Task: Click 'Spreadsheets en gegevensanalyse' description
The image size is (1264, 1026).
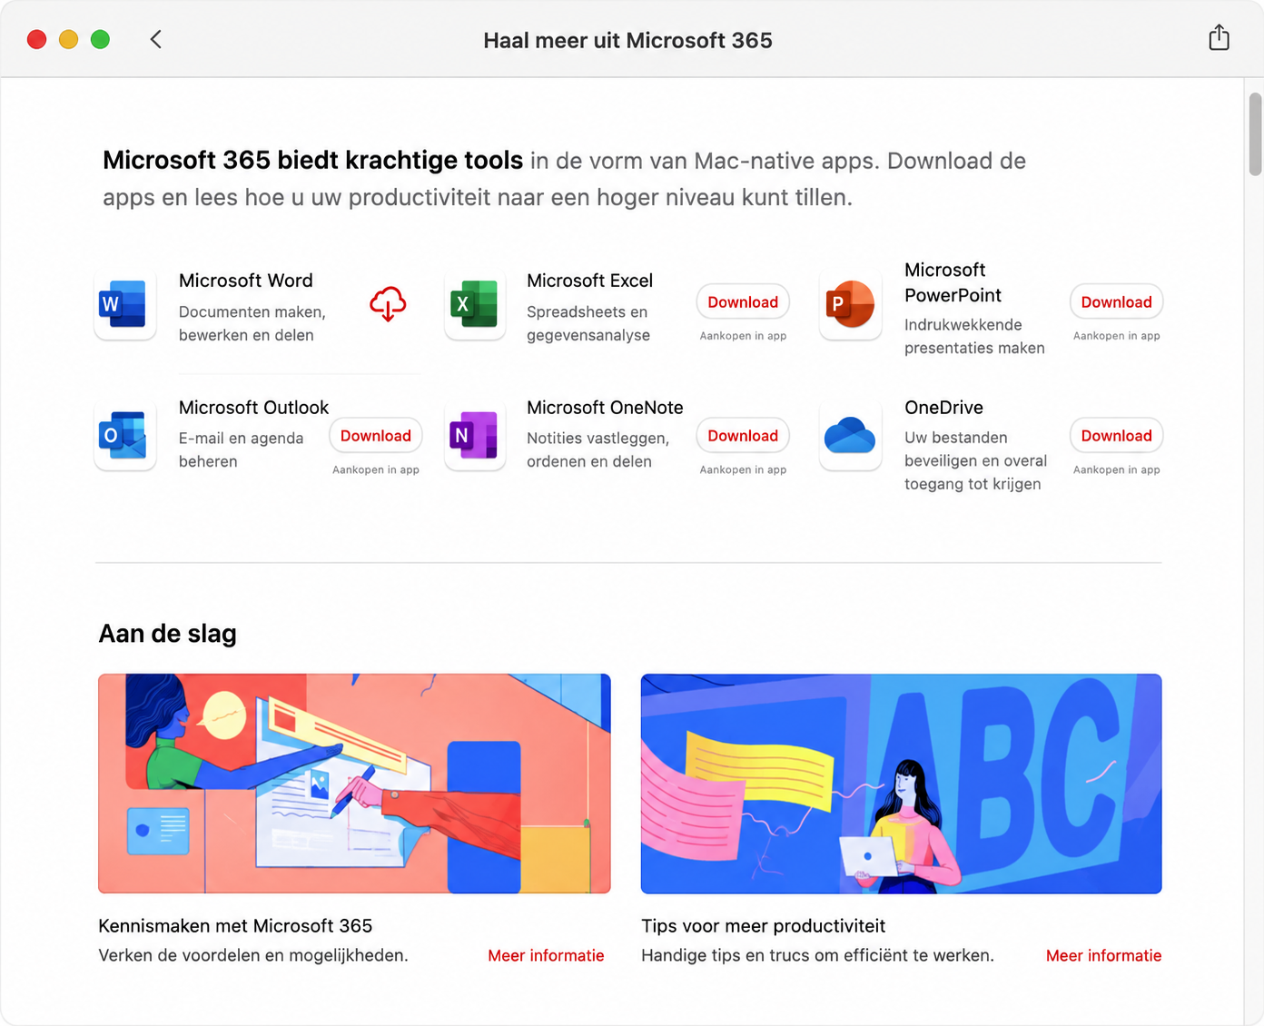Action: (x=588, y=323)
